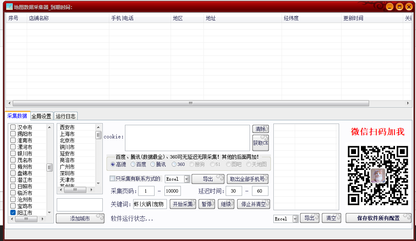The height and width of the screenshot is (241, 416).
Task: Click up arrow of 西安市 city list scrollbar
Action: pos(98,127)
